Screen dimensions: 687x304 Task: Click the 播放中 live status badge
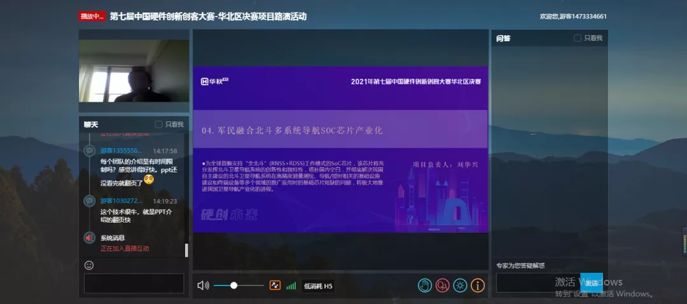[92, 17]
